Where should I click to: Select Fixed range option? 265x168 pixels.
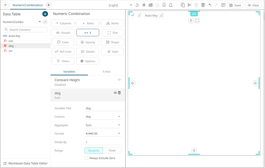pyautogui.click(x=112, y=150)
